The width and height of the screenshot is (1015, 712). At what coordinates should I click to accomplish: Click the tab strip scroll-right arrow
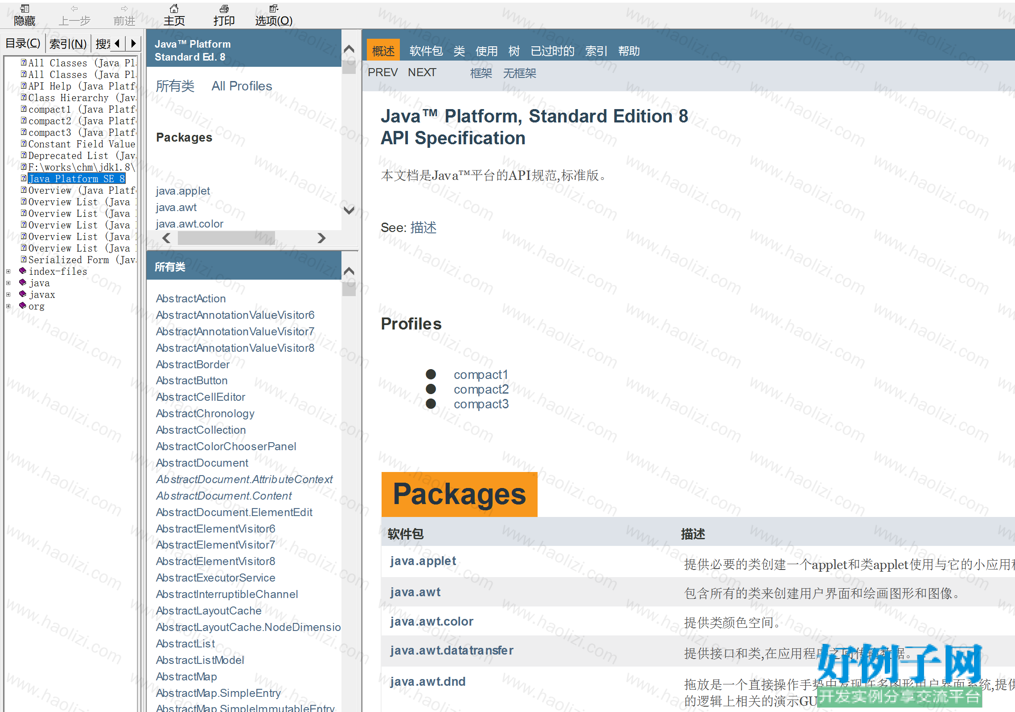click(133, 43)
